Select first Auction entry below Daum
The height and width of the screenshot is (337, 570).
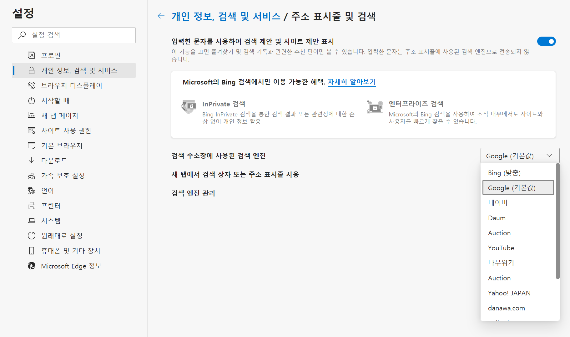(518, 233)
